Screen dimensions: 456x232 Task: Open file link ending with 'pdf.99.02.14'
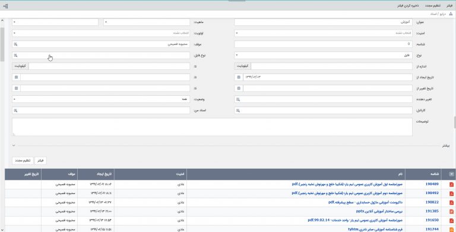(x=355, y=220)
